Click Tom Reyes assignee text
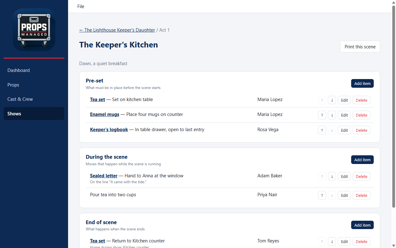Screen dimensions: 396x248 pos(268,241)
